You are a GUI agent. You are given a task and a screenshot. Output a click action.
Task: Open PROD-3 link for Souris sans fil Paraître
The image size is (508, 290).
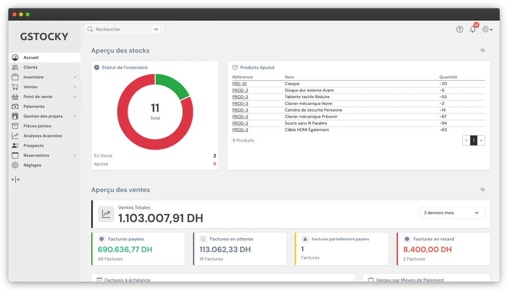(240, 124)
